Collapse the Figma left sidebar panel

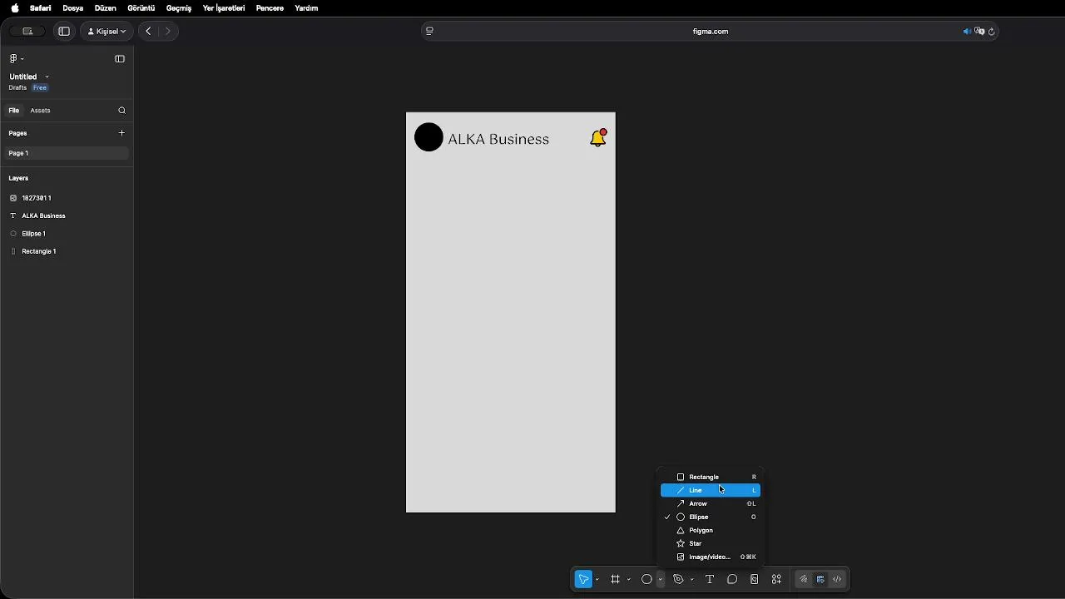click(x=120, y=58)
